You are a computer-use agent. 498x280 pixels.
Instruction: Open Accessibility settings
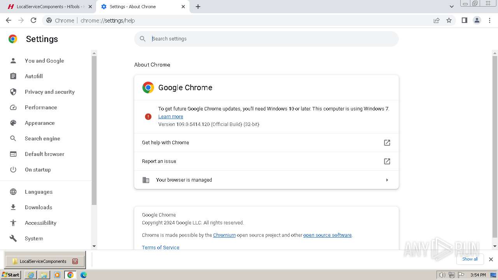click(x=40, y=223)
